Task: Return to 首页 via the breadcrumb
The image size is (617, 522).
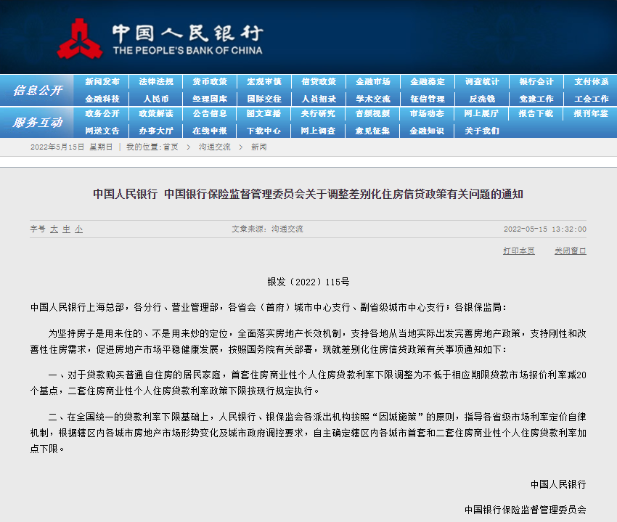Action: point(170,147)
